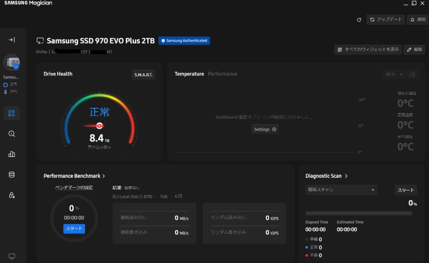Start the benchmark with blue スタート button
Viewport: 429px width, 263px height.
coord(74,228)
